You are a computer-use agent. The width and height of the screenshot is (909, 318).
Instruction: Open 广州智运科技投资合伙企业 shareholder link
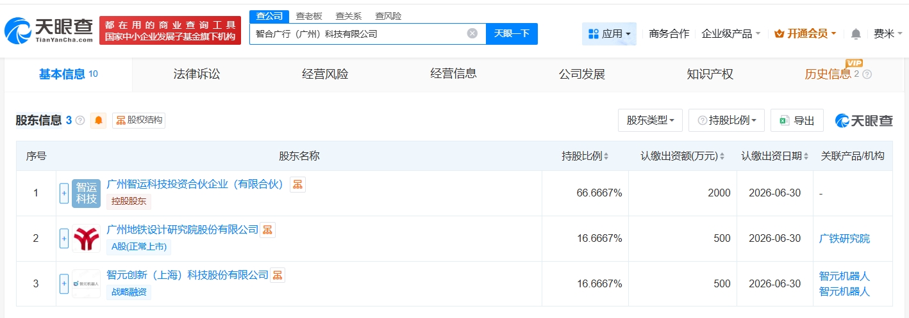tap(196, 184)
